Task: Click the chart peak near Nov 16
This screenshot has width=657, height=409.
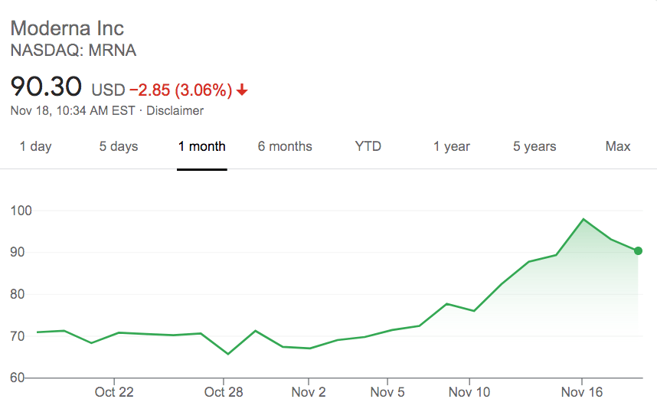Action: 583,219
